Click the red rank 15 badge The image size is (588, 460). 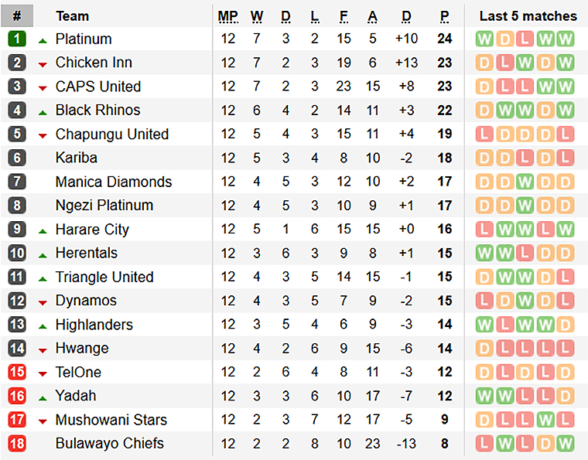click(x=17, y=372)
